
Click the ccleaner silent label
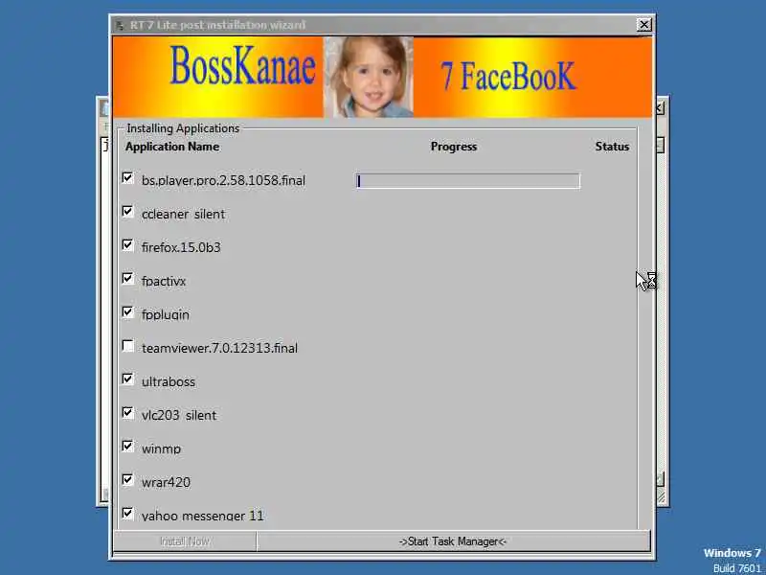point(183,214)
